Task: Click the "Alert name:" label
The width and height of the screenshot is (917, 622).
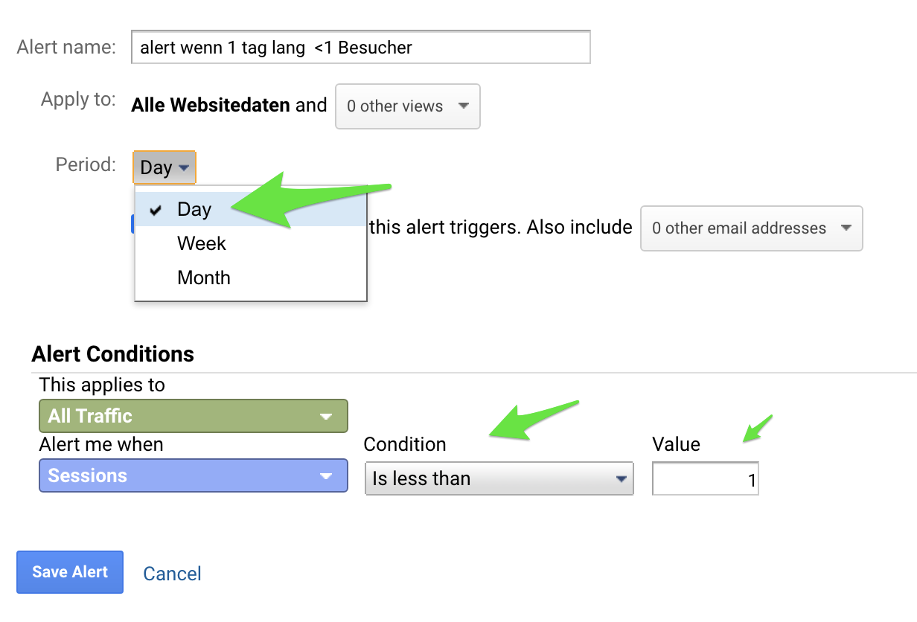Action: 66,48
